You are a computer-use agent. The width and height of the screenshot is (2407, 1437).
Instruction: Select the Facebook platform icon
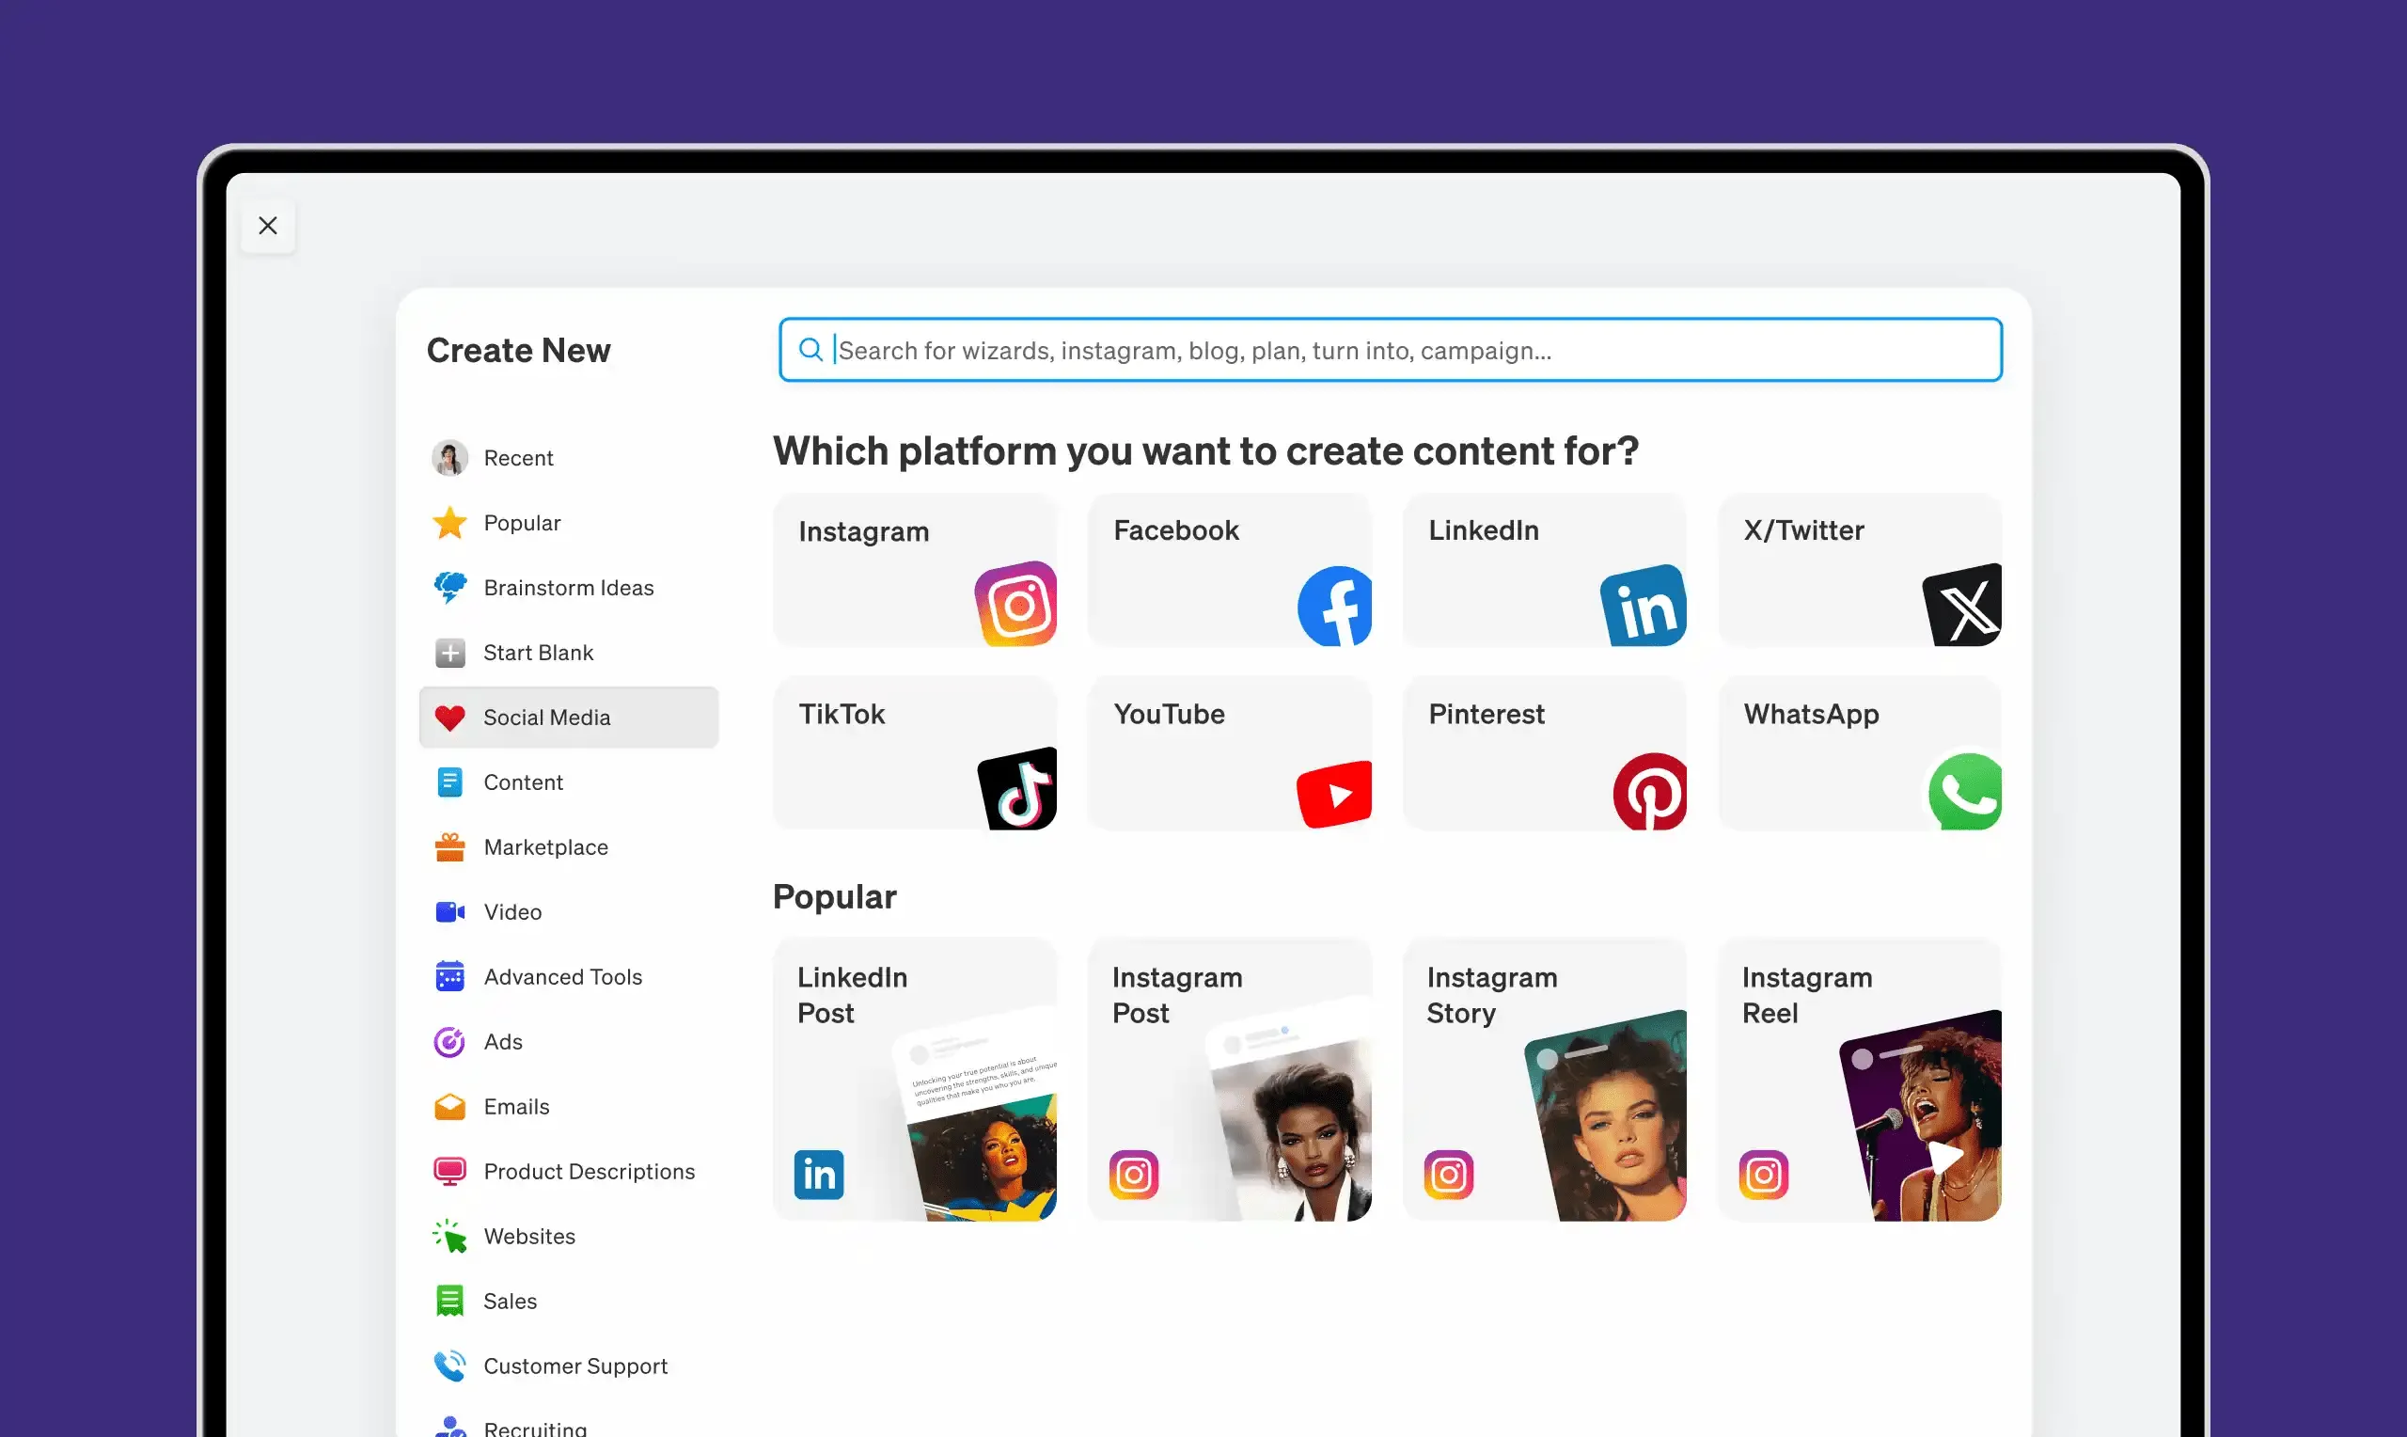[1336, 607]
